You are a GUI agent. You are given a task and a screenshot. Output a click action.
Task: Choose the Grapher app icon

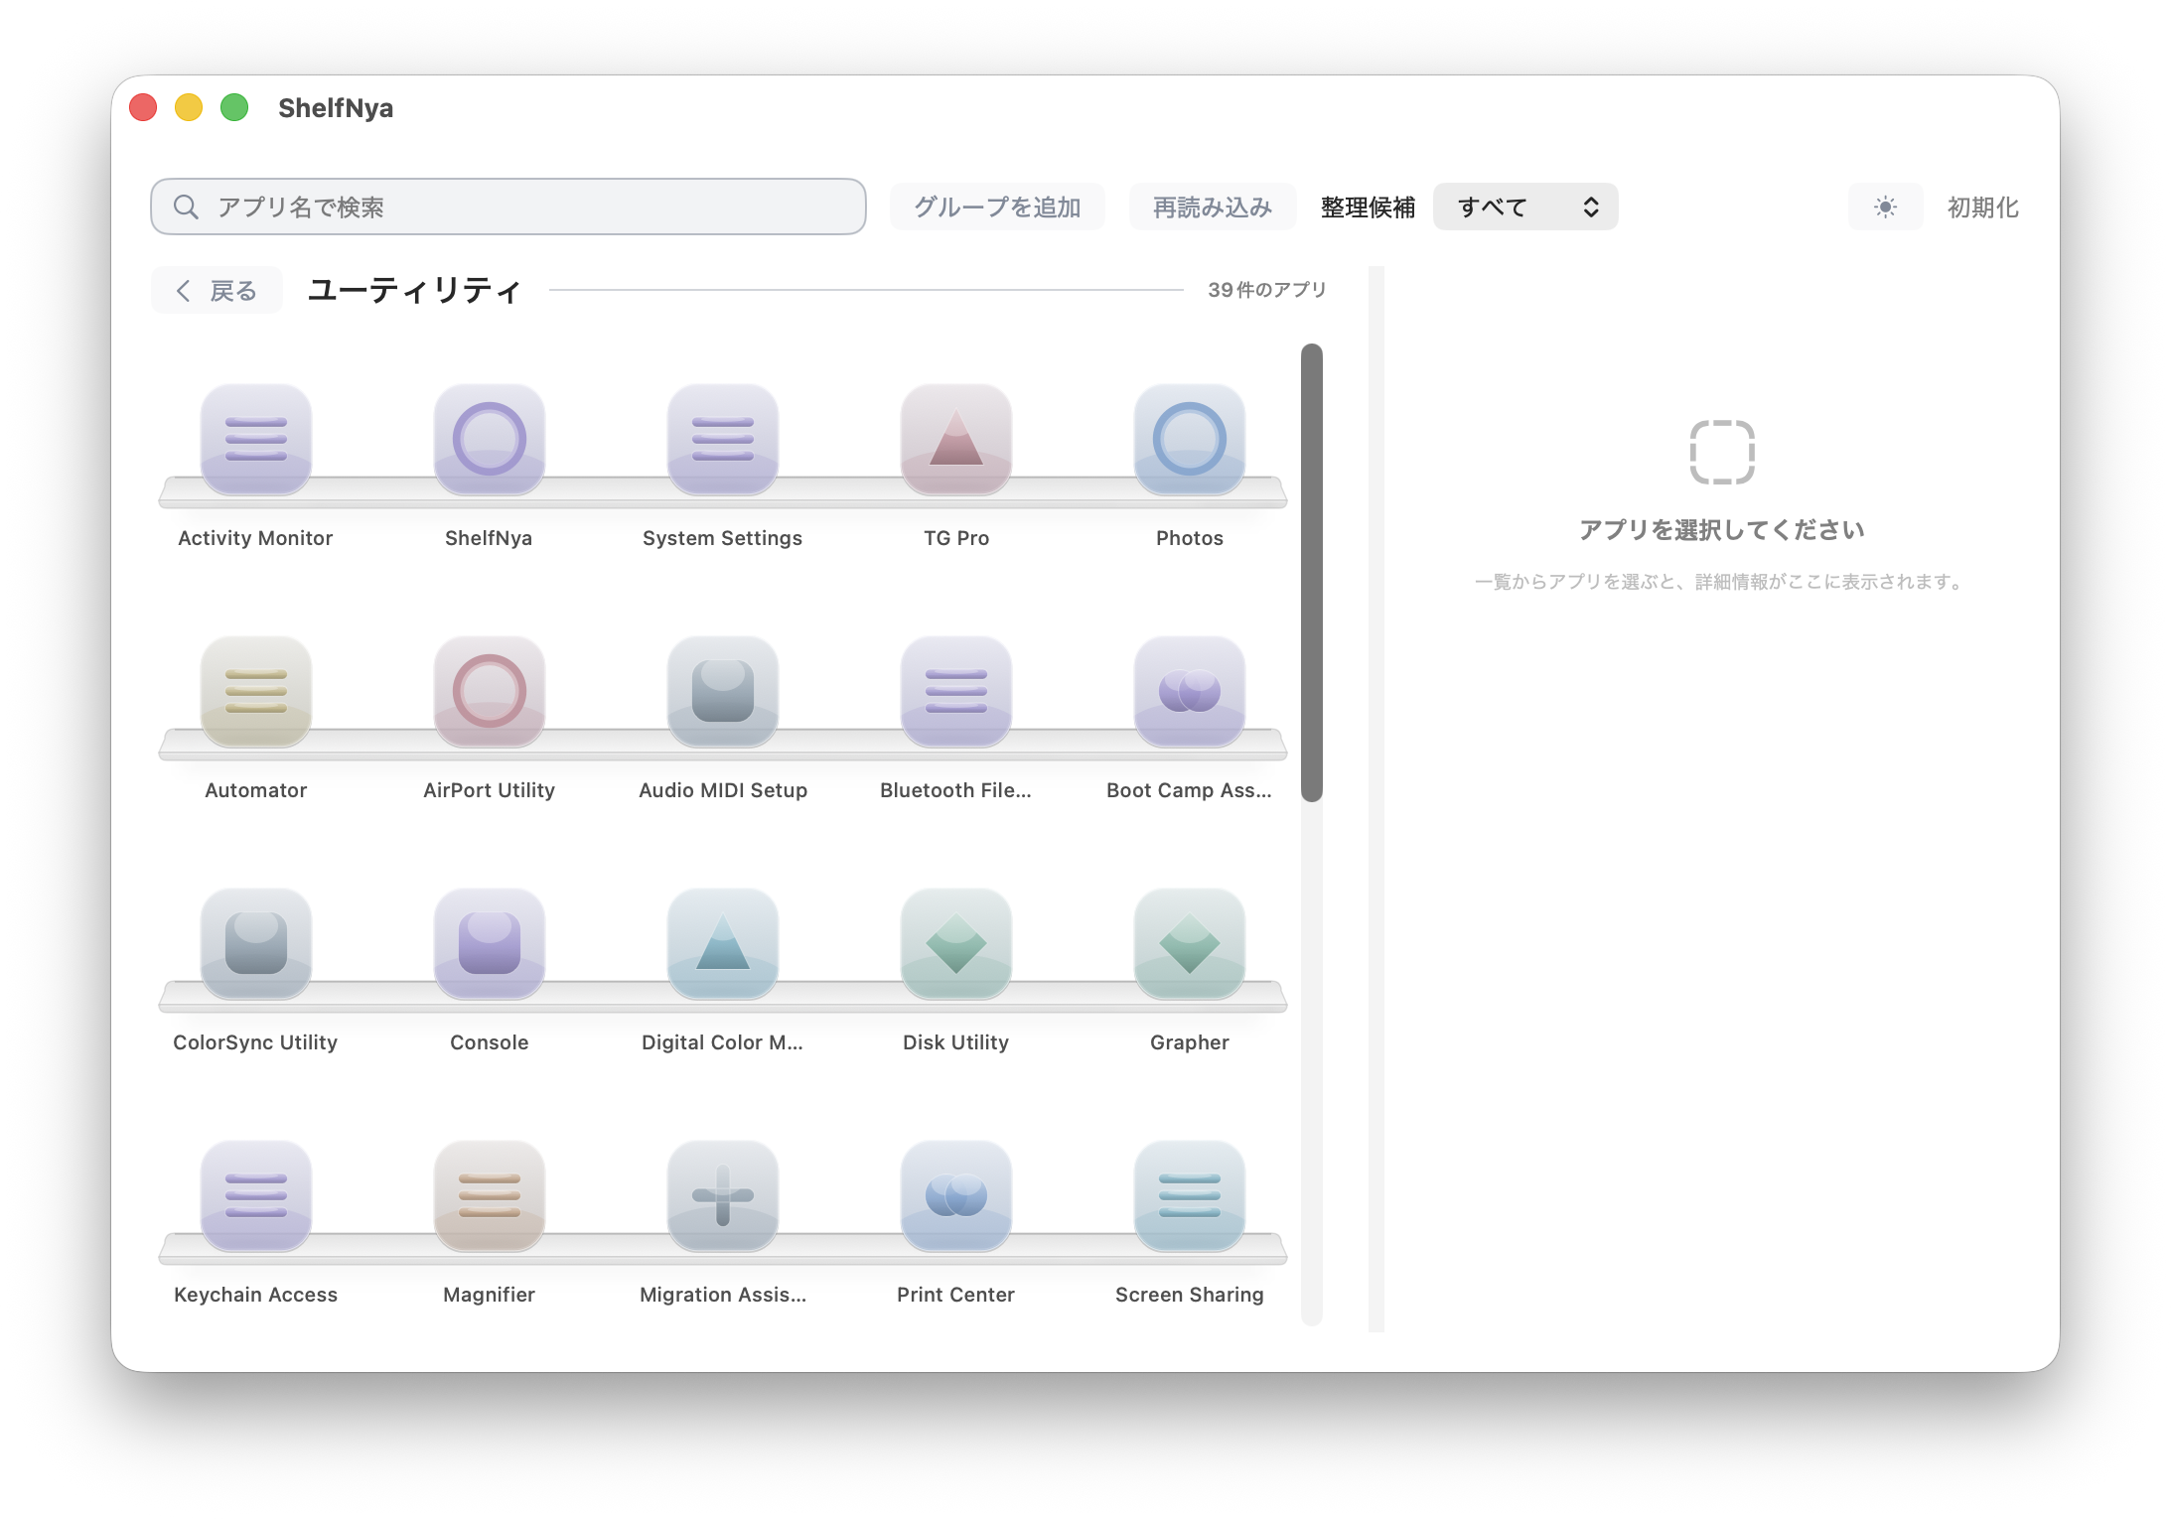pos(1189,943)
